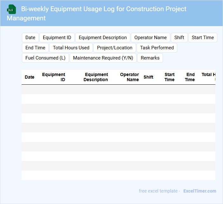Select the Total Hours Used tag

tap(71, 48)
